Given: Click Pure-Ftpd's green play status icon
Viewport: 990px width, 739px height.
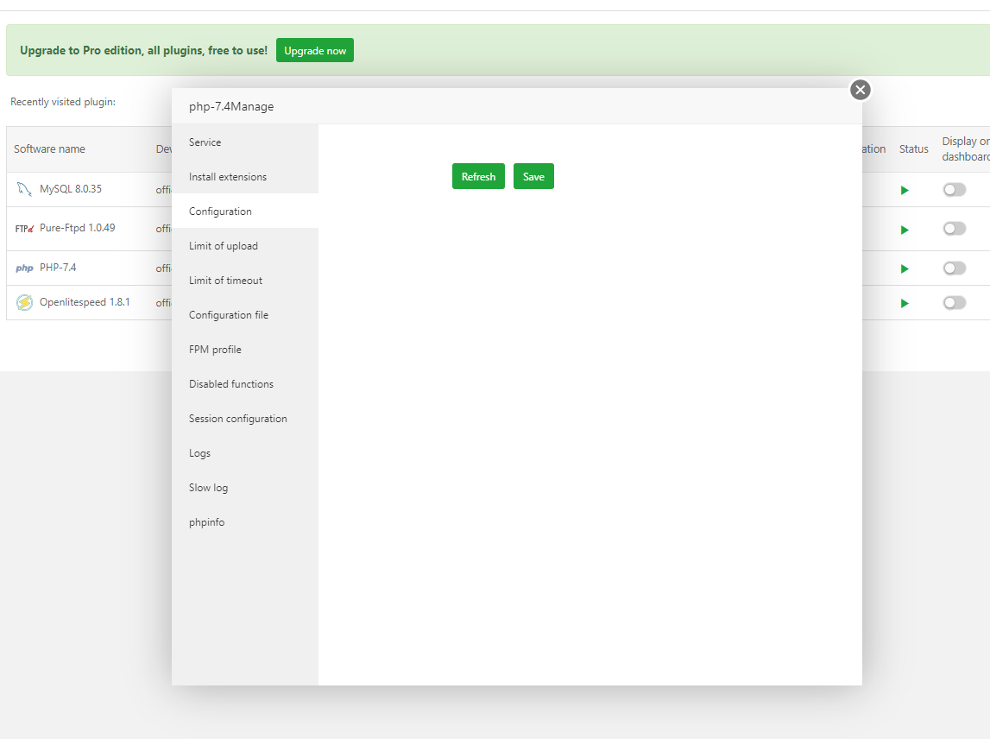Looking at the screenshot, I should click(x=904, y=229).
